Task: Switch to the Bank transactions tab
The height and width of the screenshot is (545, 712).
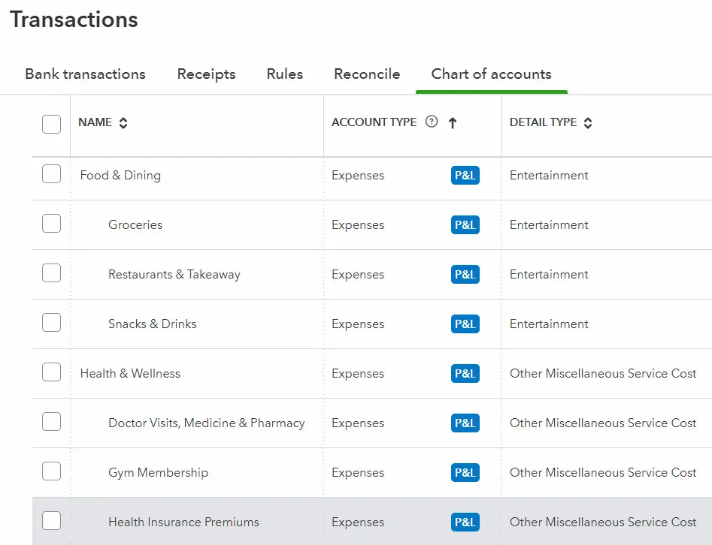Action: 85,74
